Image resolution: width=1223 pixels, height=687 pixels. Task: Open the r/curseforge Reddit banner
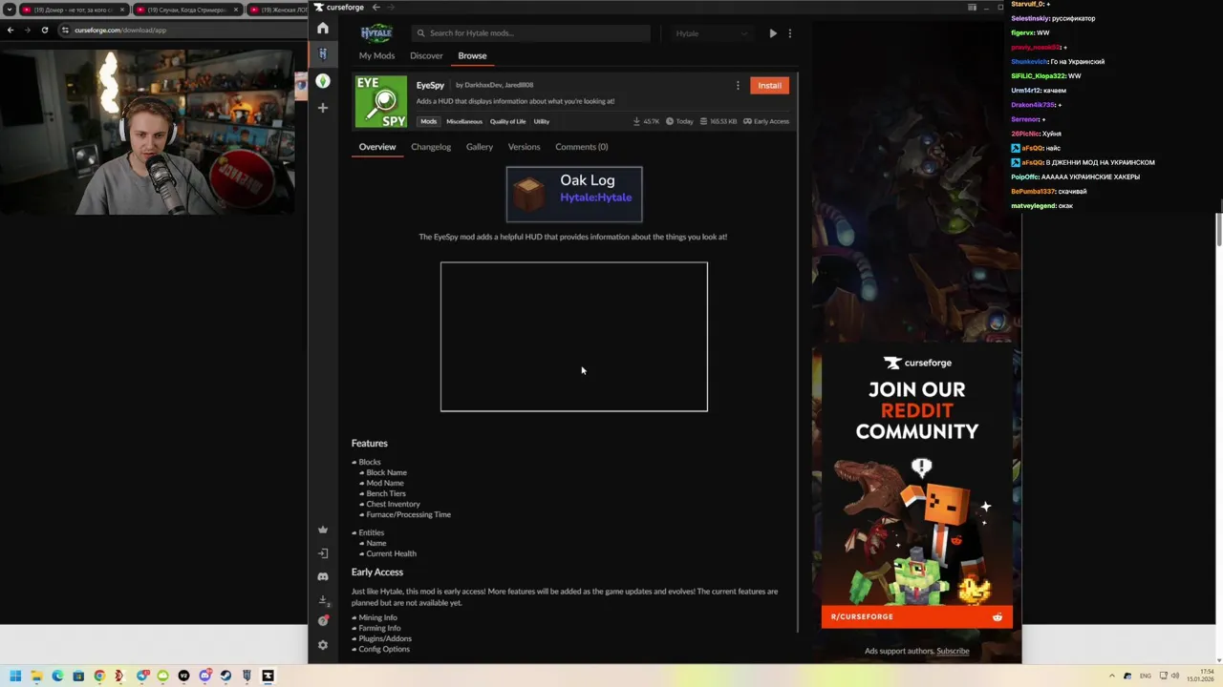click(916, 616)
